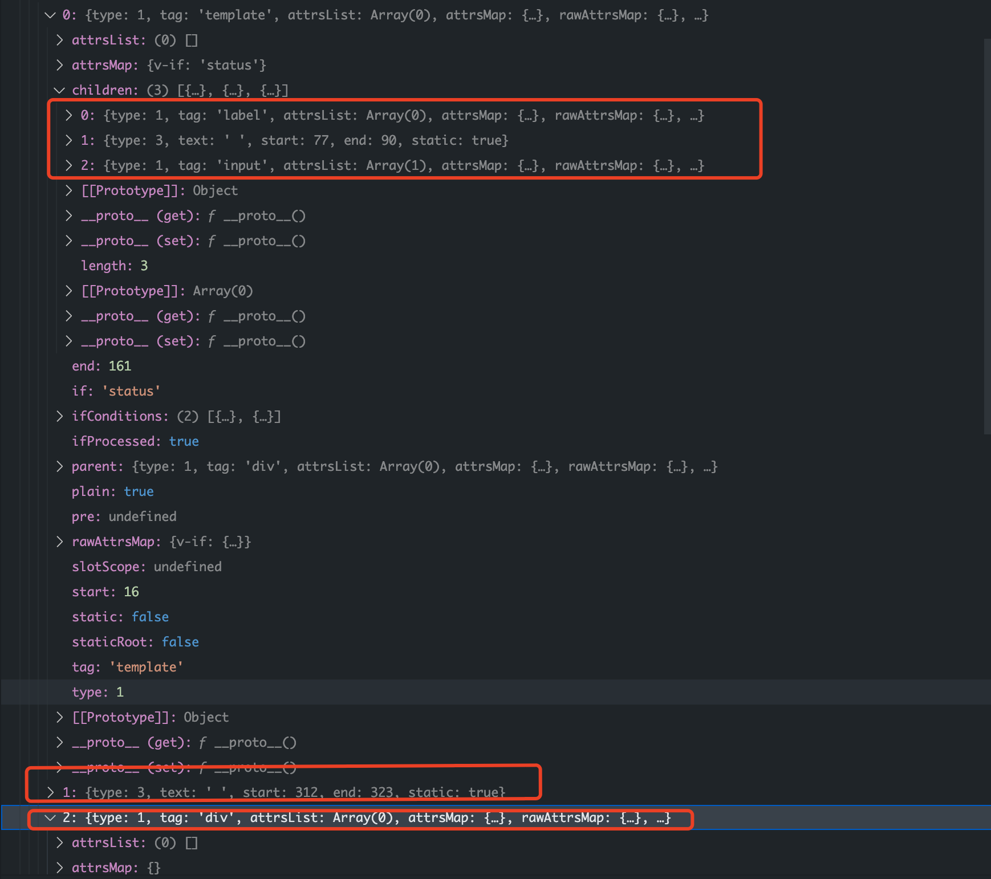
Task: Select the end: 161 property
Action: click(x=101, y=367)
